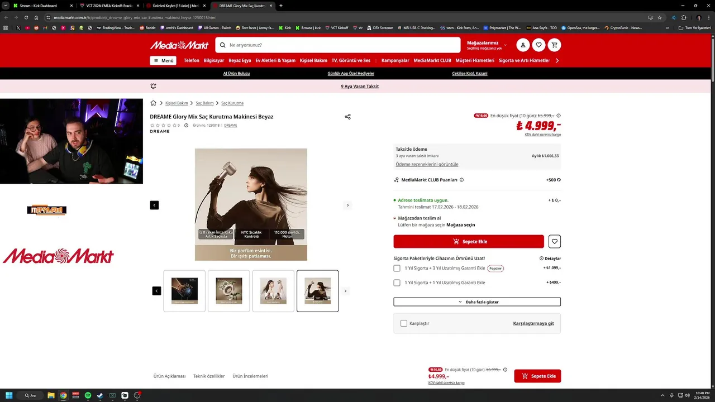The height and width of the screenshot is (402, 715).
Task: Open File Explorer from the taskbar
Action: pyautogui.click(x=51, y=395)
